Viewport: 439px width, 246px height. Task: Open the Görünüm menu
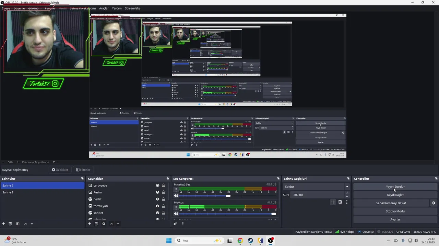coord(35,8)
